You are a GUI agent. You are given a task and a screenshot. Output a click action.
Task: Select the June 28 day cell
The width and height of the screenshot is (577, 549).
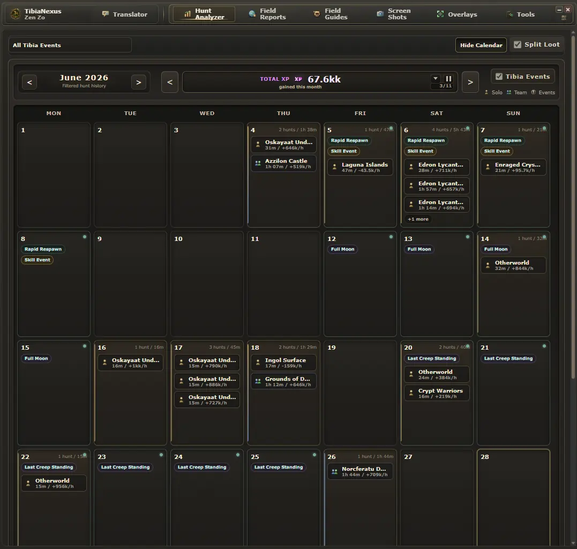(513, 498)
